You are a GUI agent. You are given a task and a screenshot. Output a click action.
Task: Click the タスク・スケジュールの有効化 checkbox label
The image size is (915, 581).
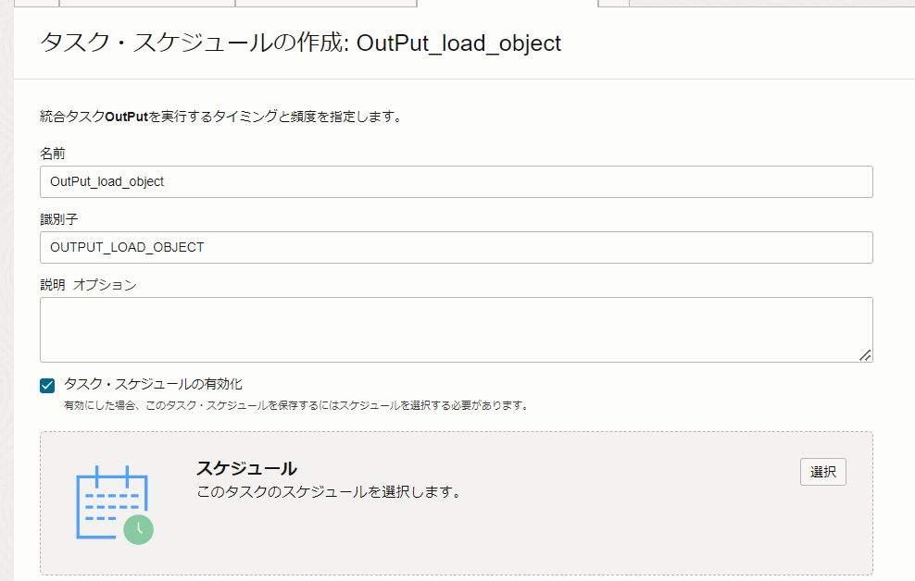point(153,384)
